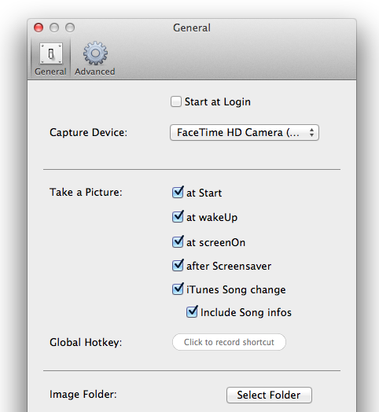Image resolution: width=379 pixels, height=412 pixels.
Task: Click the Capture Device label
Action: click(x=88, y=132)
